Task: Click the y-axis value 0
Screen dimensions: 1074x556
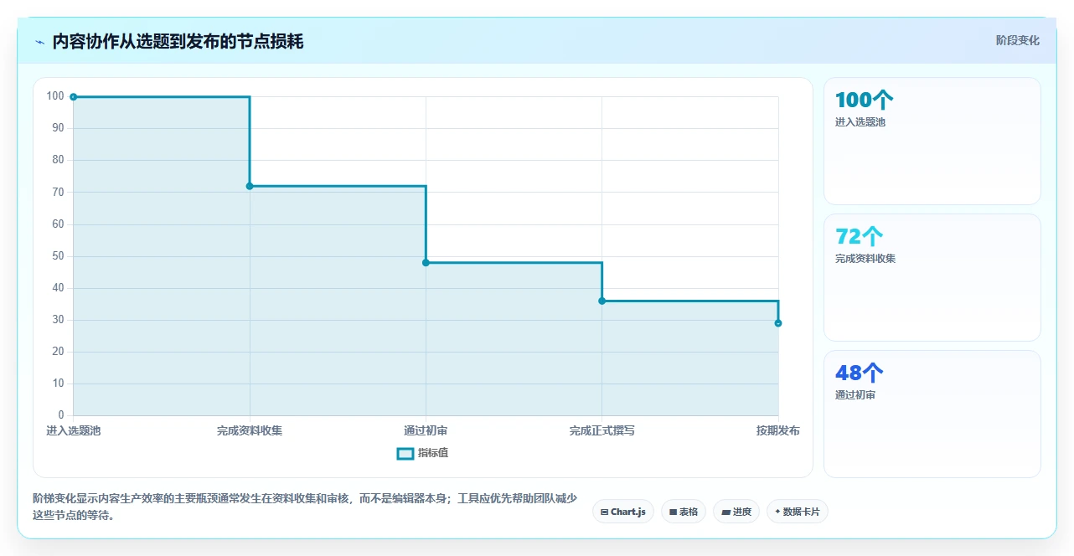Action: pyautogui.click(x=61, y=415)
